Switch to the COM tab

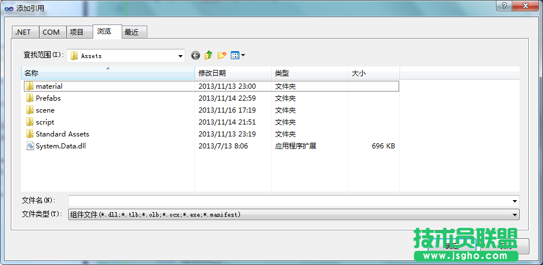(52, 32)
